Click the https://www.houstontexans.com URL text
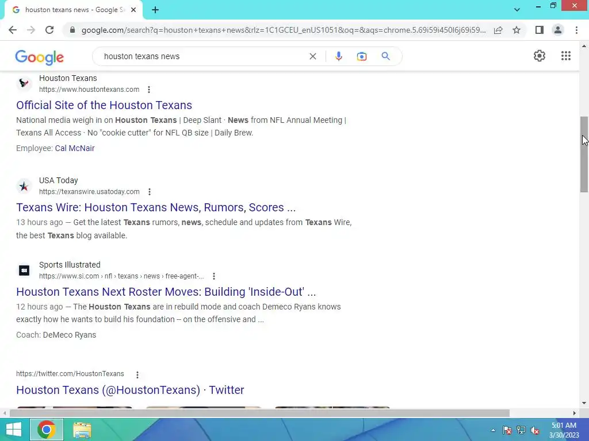 point(89,90)
